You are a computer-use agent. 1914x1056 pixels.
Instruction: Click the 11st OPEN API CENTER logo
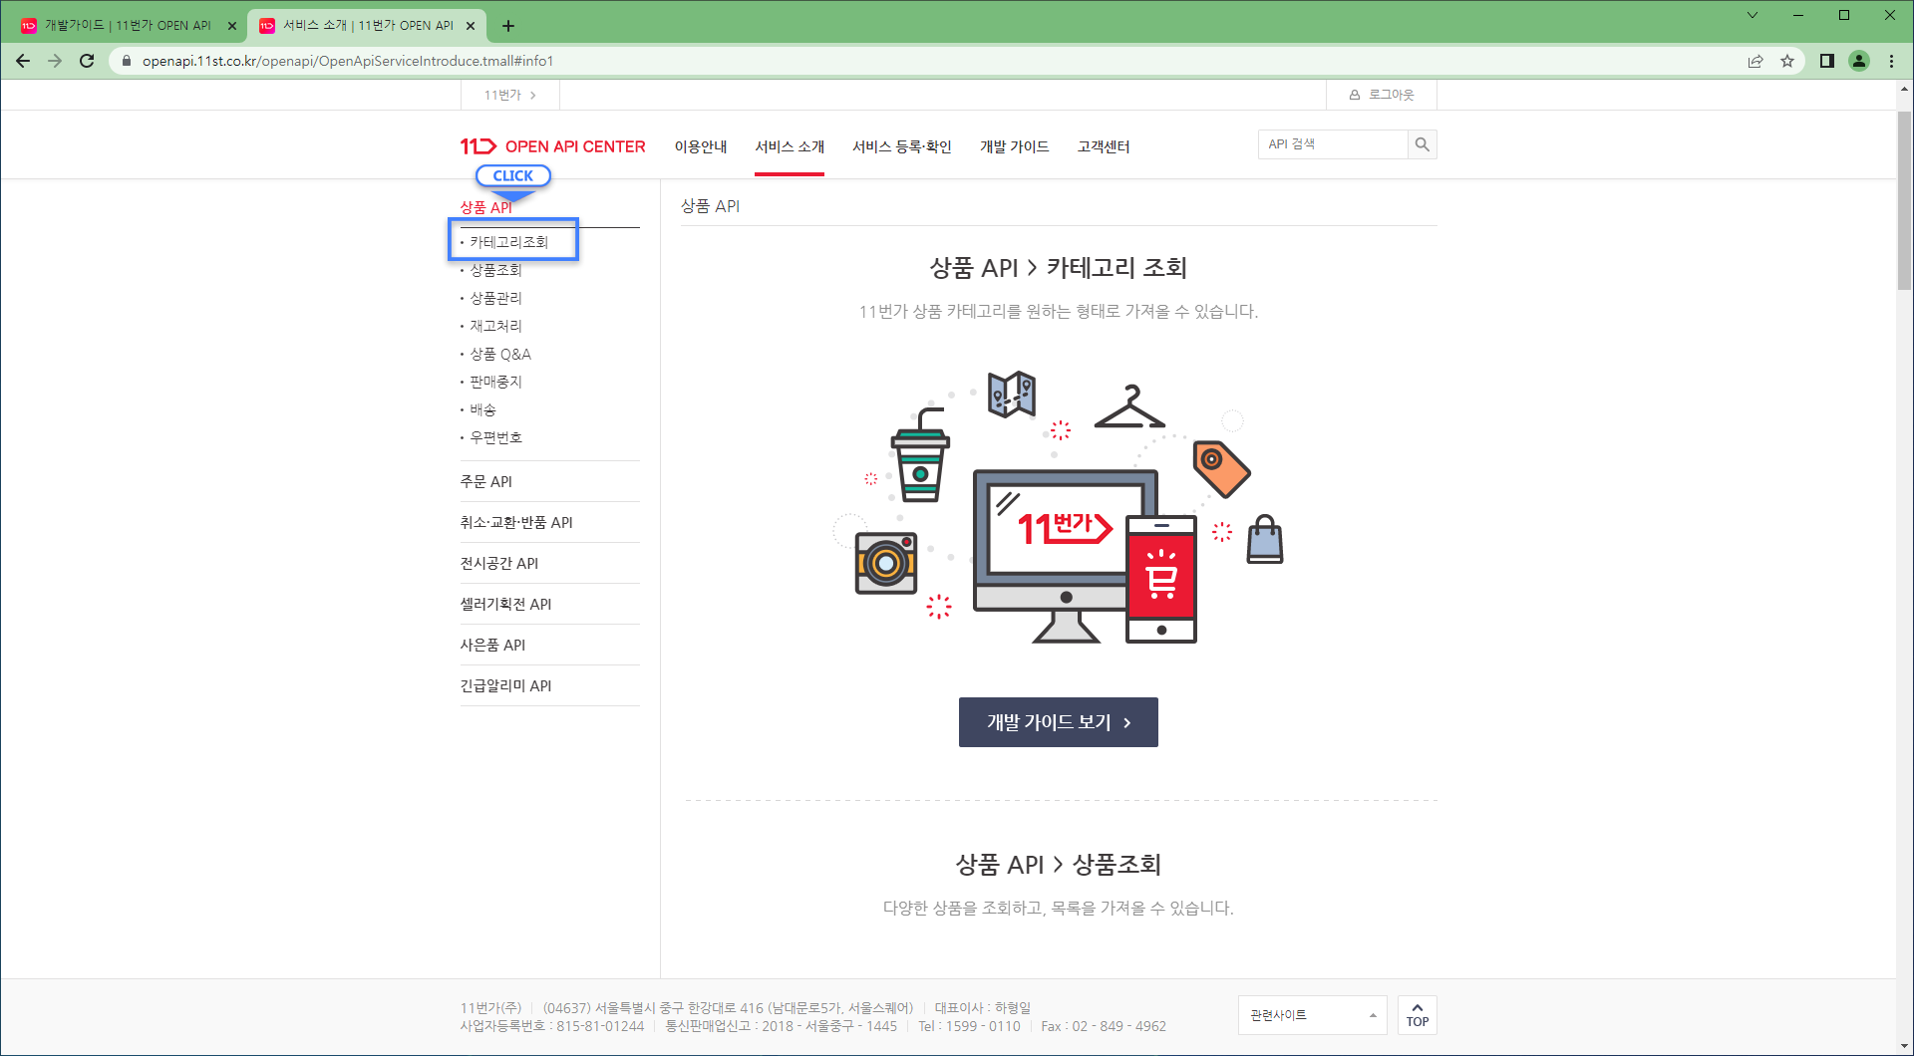click(552, 146)
